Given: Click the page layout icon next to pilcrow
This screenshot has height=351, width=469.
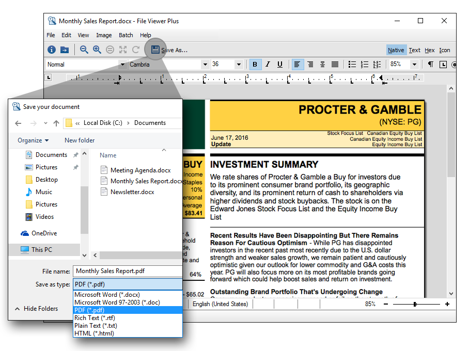Looking at the screenshot, I should pyautogui.click(x=443, y=65).
